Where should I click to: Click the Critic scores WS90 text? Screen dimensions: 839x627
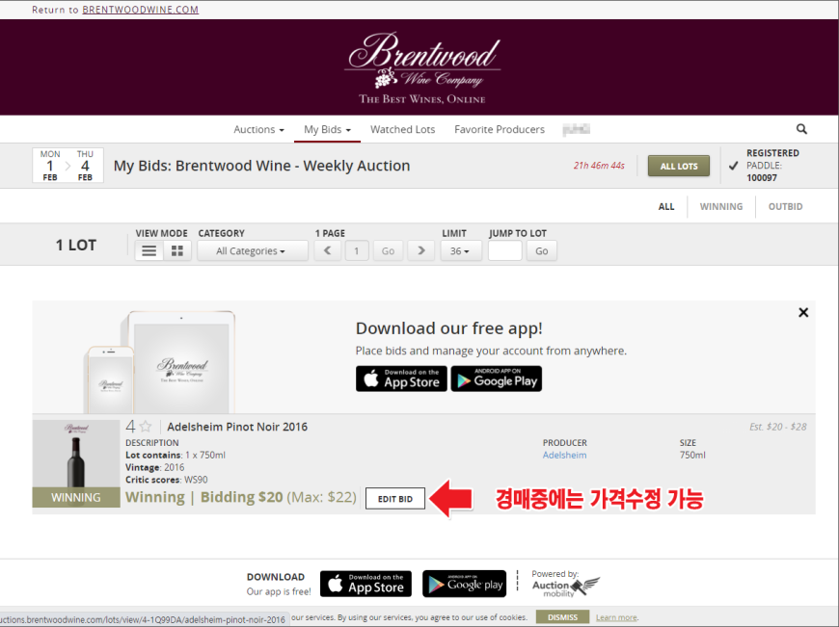click(167, 480)
